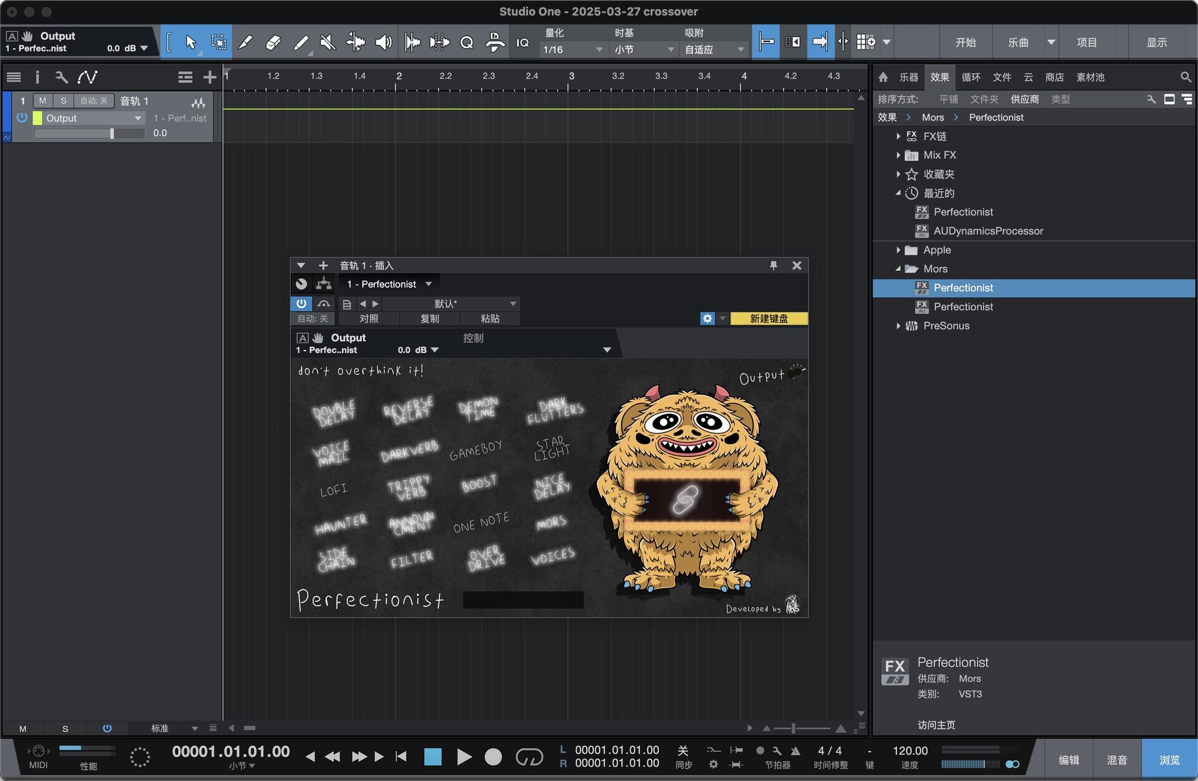Screen dimensions: 1198x781
Task: Click the 120.00 tempo field
Action: pos(910,750)
